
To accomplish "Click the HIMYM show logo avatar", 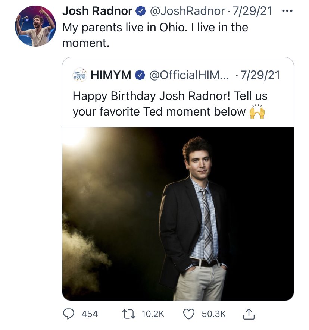I will (x=79, y=75).
